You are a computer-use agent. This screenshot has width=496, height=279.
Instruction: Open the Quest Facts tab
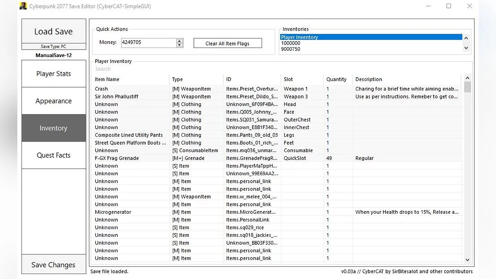[54, 155]
